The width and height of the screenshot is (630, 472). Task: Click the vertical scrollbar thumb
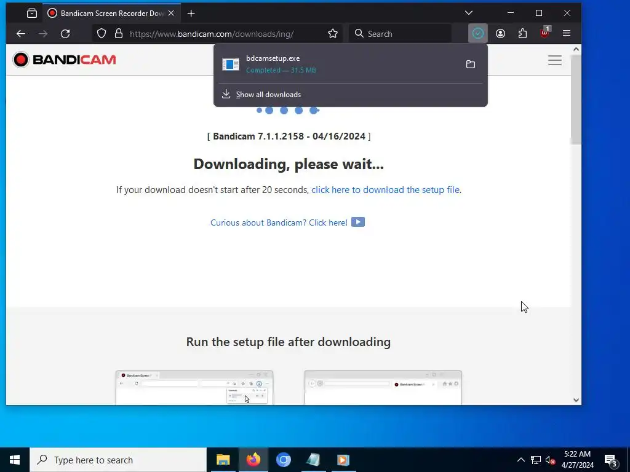coord(576,100)
